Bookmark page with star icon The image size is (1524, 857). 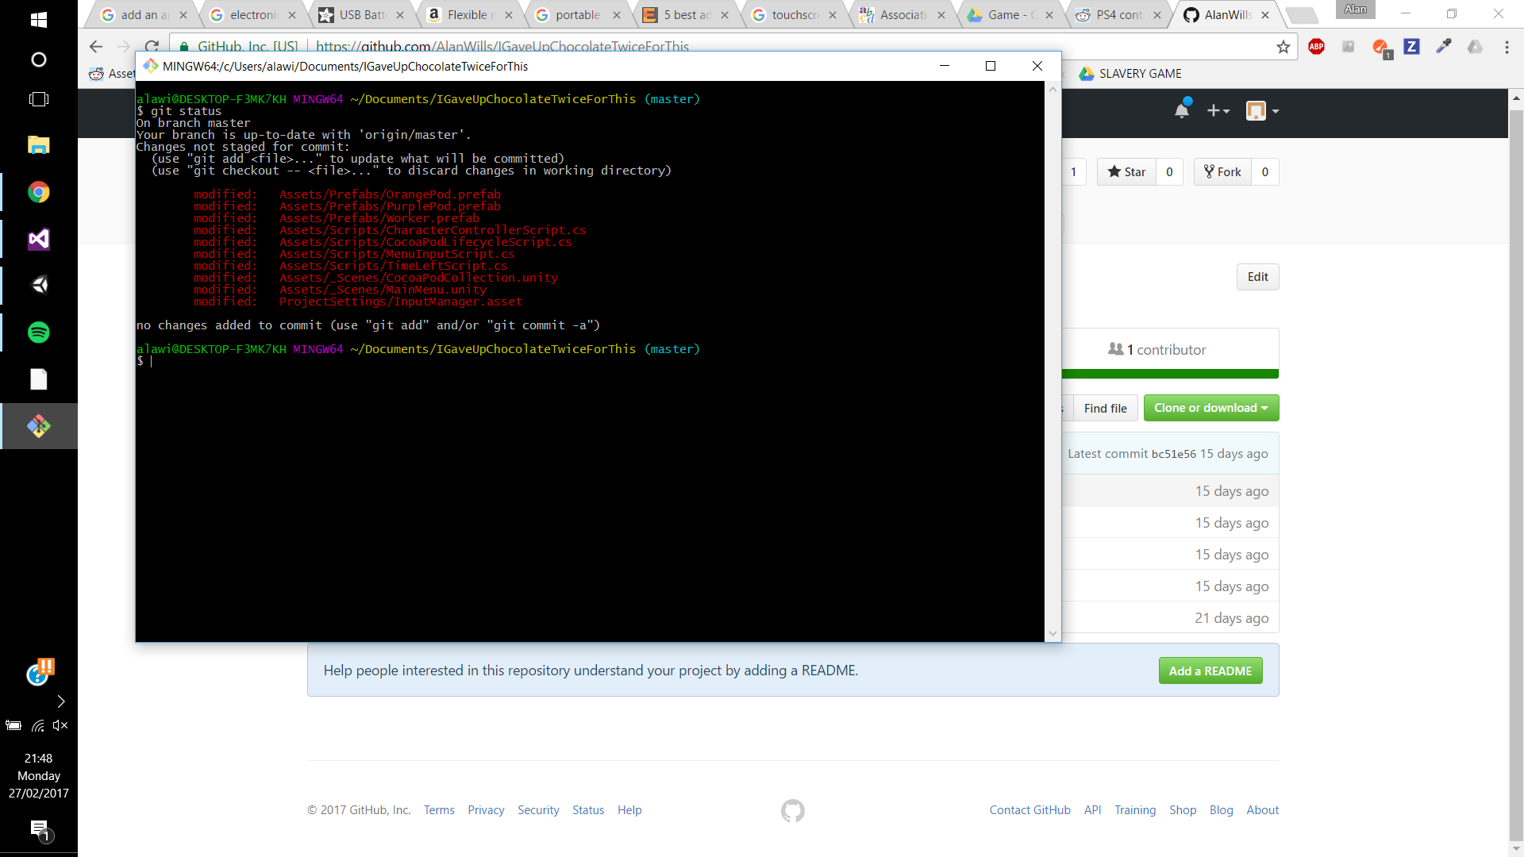[x=1283, y=47]
